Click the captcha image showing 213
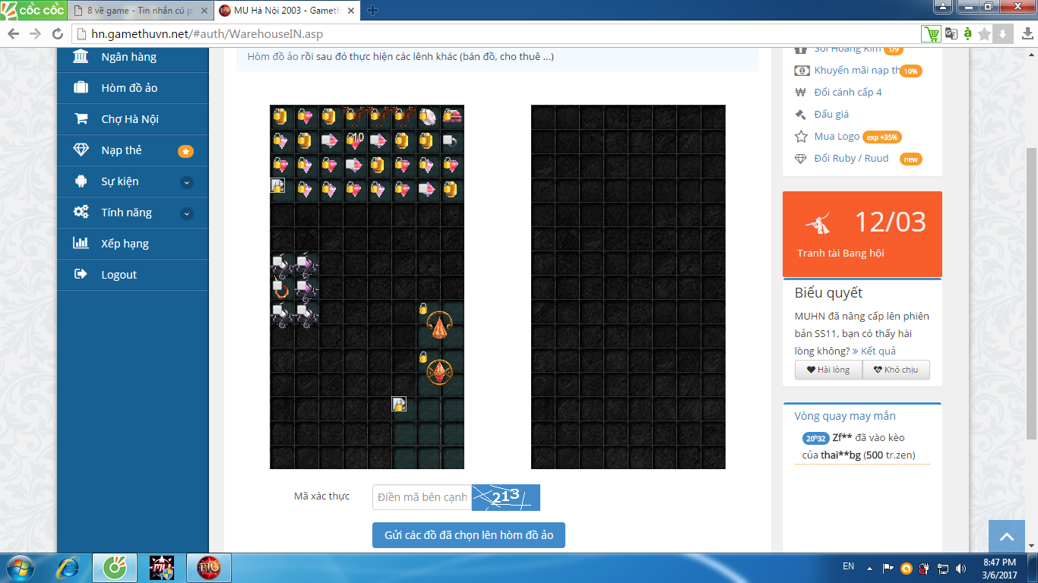1038x583 pixels. 506,497
